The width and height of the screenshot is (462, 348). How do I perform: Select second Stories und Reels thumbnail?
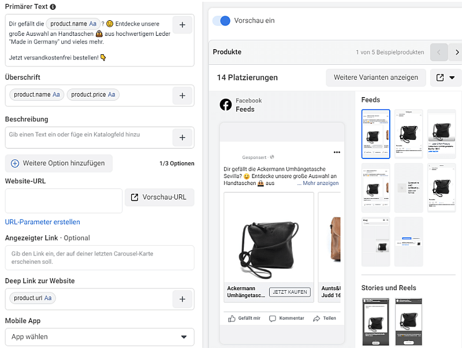[x=409, y=322]
